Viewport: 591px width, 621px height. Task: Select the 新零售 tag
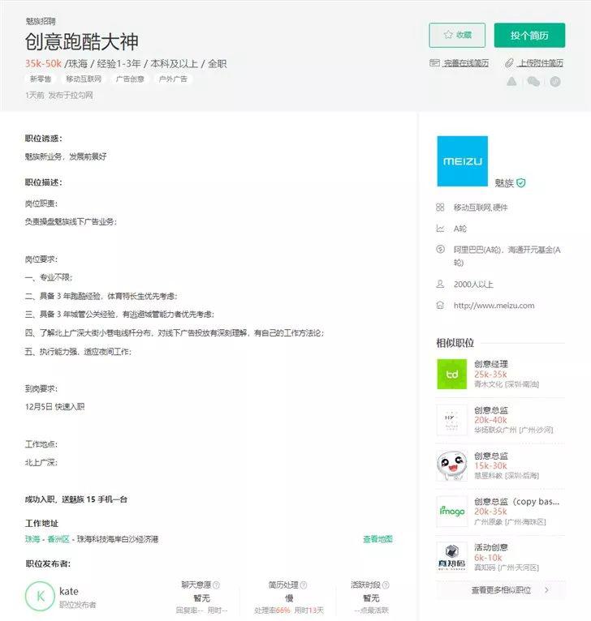click(41, 79)
